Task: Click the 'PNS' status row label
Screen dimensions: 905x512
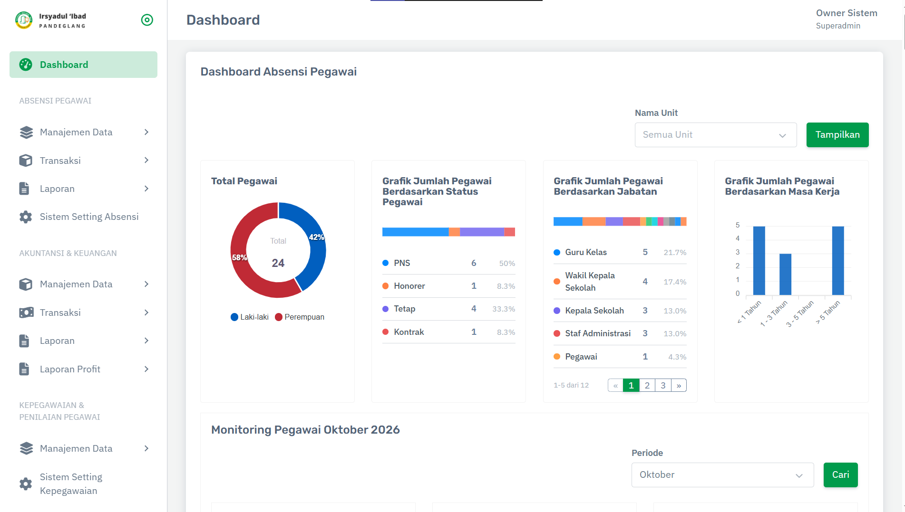Action: 402,263
